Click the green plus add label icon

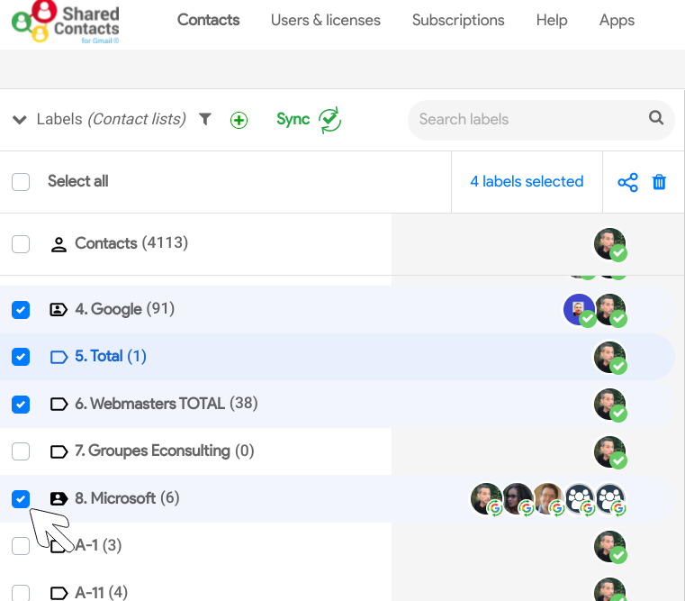point(239,120)
